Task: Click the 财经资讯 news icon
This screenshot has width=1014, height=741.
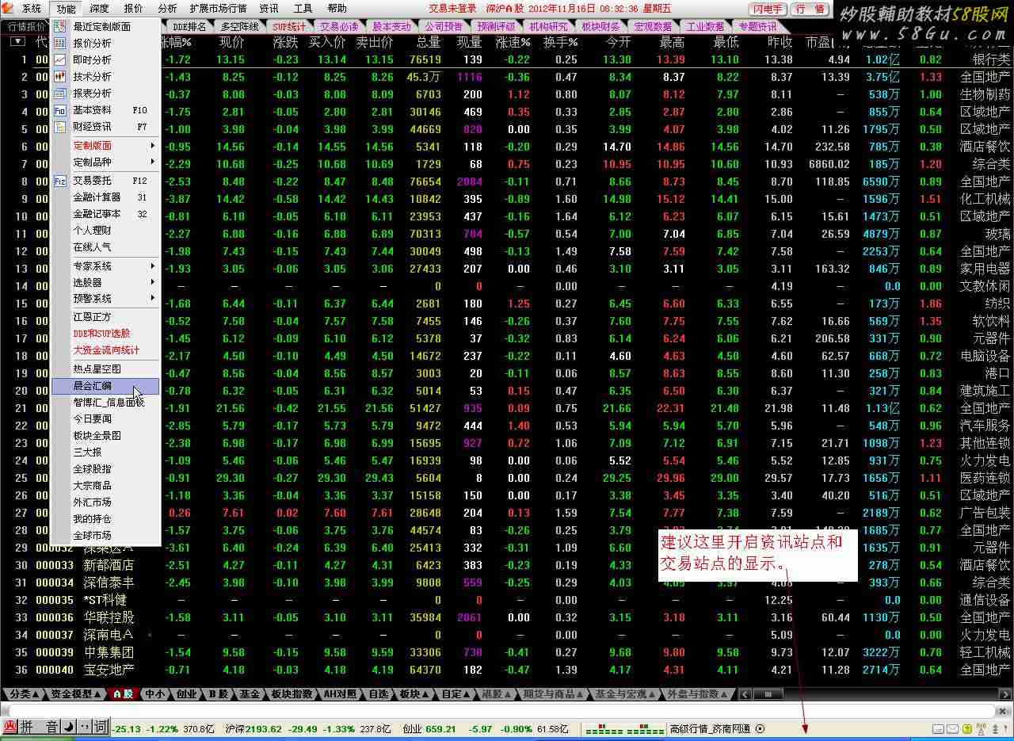Action: [60, 127]
